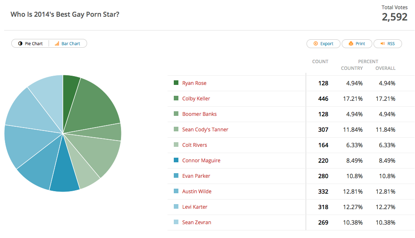Switch to Bar Chart view

(x=68, y=44)
